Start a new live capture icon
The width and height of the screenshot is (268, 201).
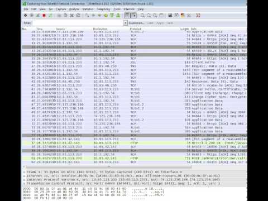(x=38, y=16)
